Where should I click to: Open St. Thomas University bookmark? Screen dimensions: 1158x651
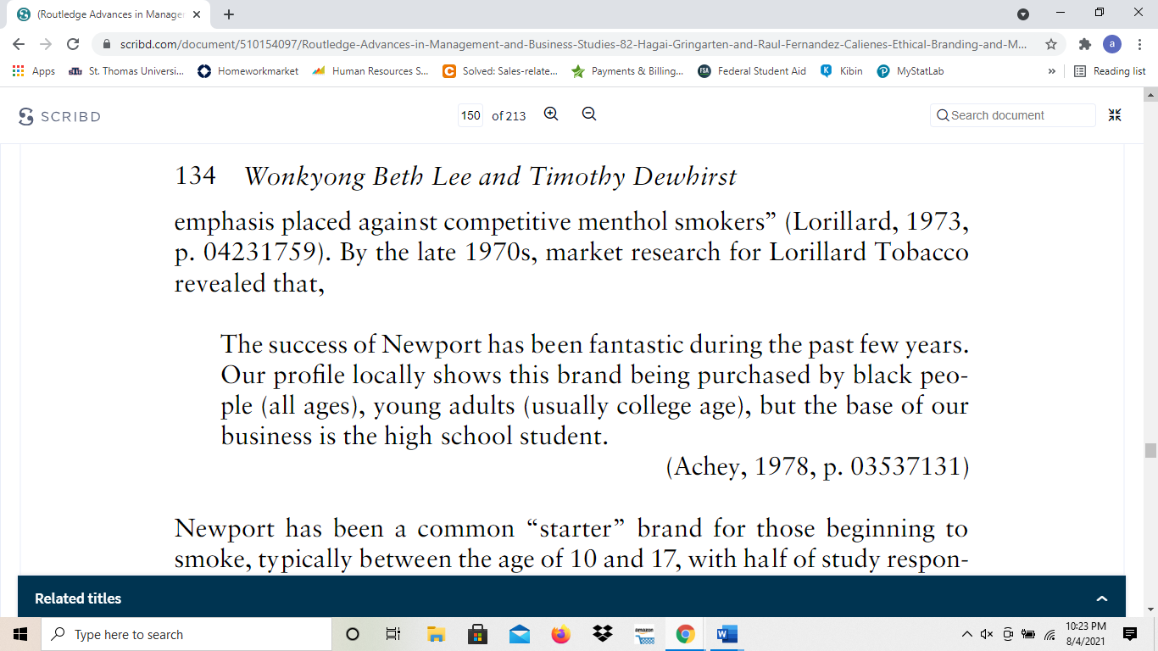125,71
